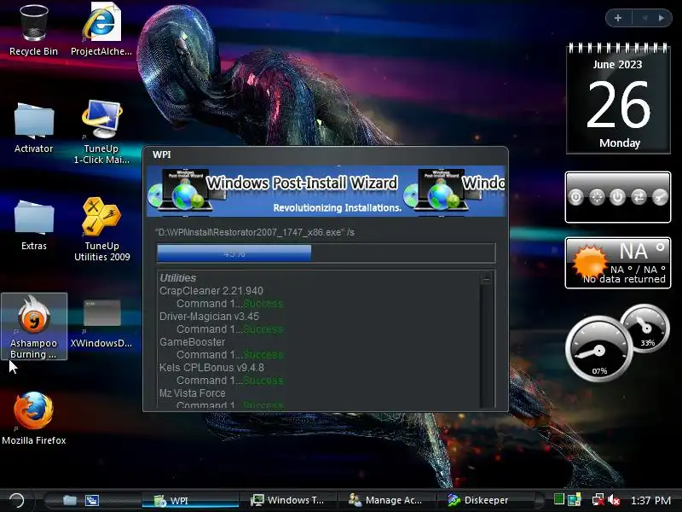Click the sidebar previous gadgets arrow

point(644,18)
